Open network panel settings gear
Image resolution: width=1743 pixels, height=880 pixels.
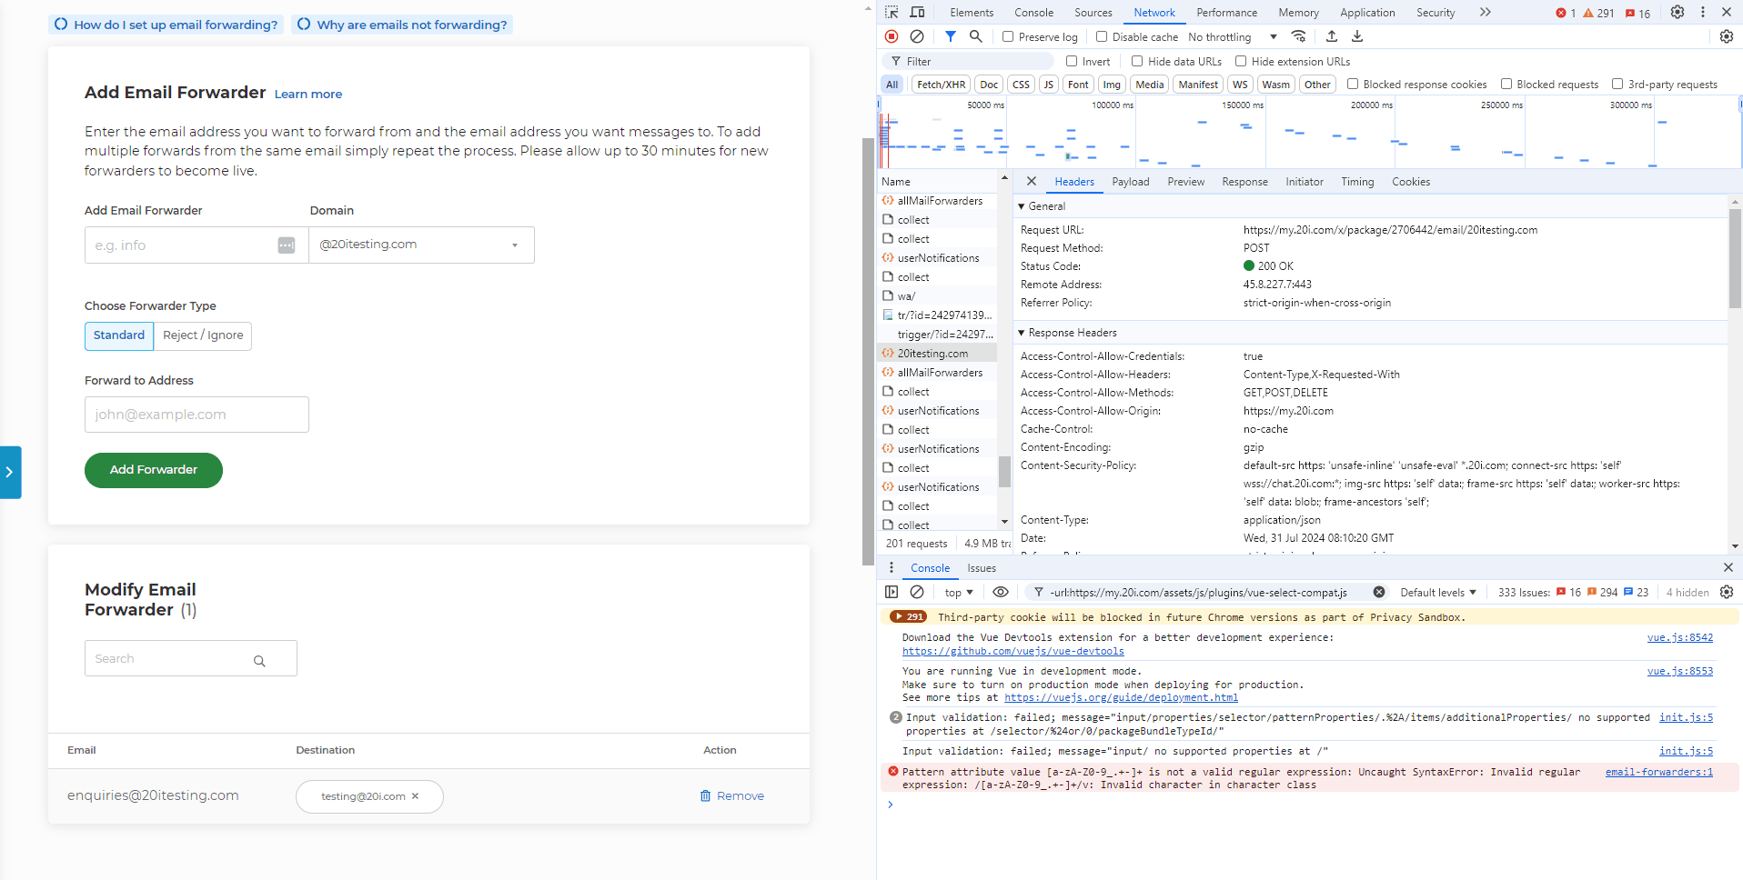(x=1727, y=36)
